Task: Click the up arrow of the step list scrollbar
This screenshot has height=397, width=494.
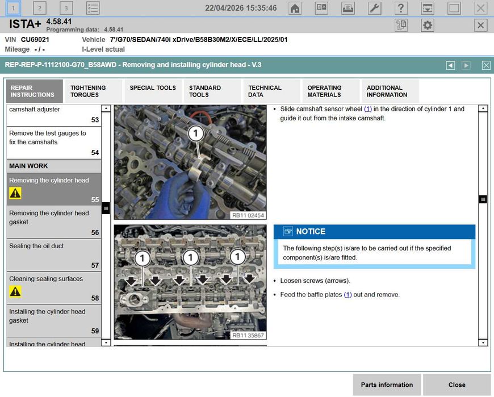Action: pos(106,108)
